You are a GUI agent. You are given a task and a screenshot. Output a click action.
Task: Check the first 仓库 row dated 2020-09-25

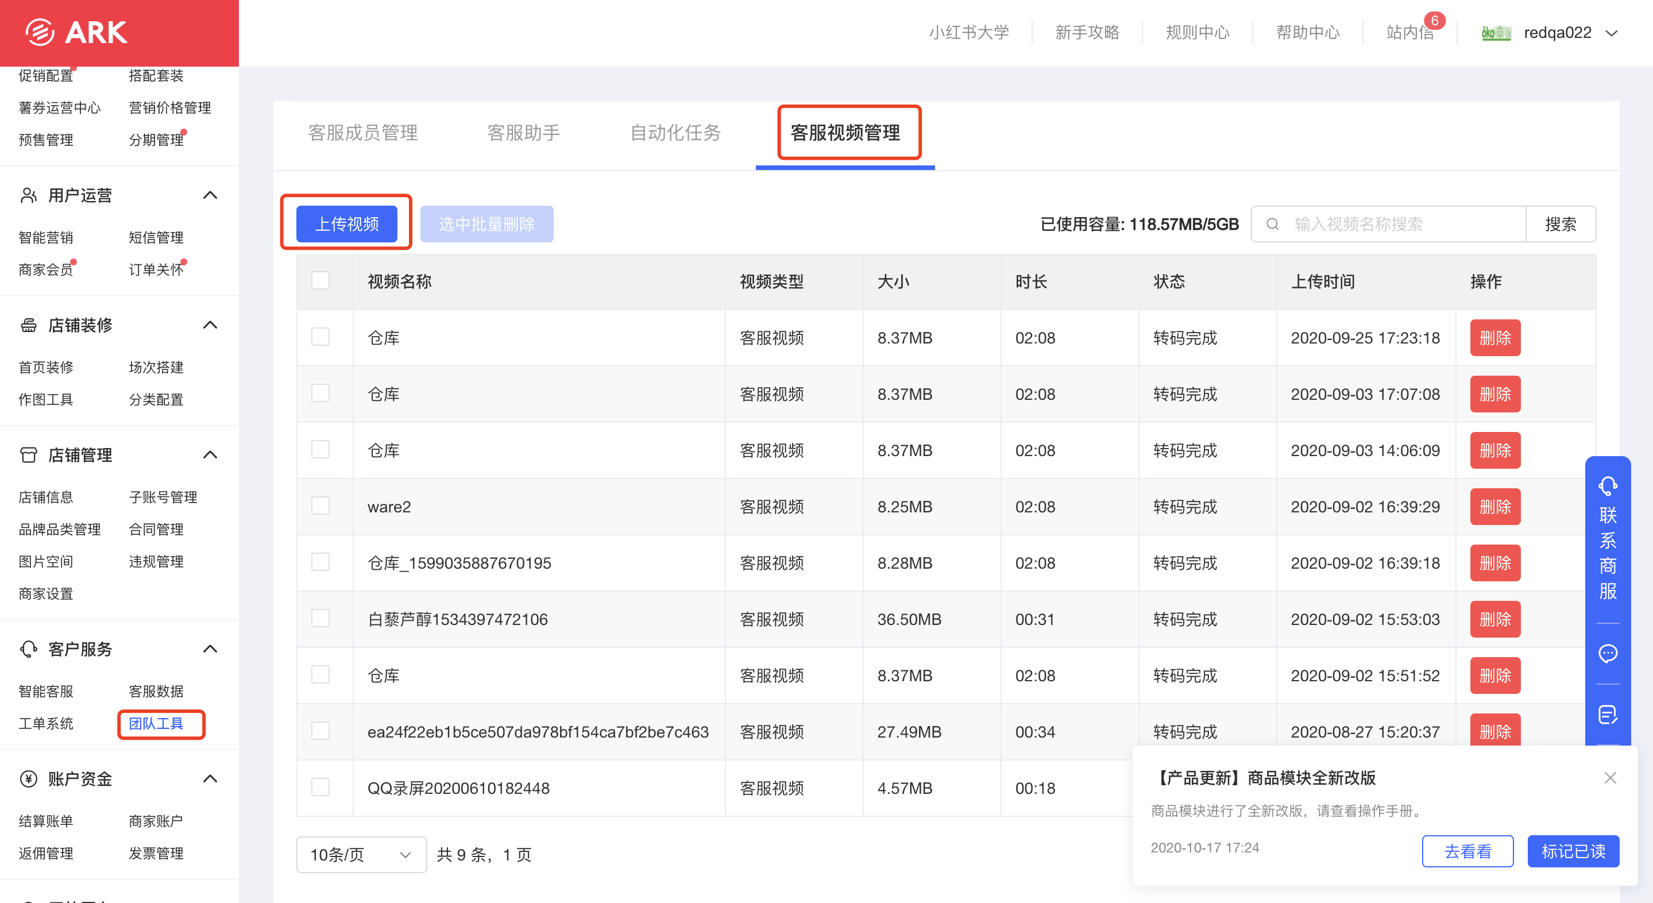320,337
